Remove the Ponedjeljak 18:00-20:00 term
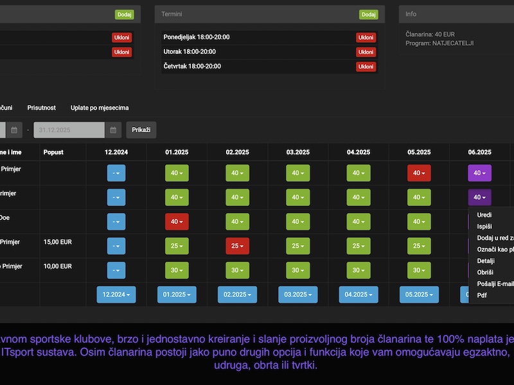514x385 pixels. pos(366,37)
